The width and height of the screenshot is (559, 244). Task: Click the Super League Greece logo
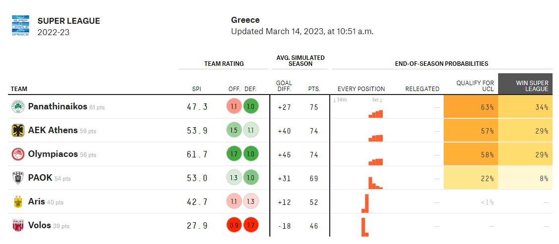(21, 25)
